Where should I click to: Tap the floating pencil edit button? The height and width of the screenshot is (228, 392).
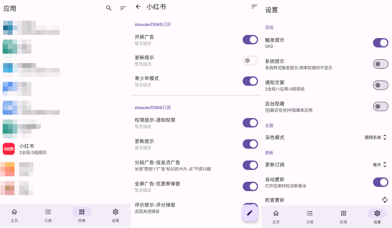[x=250, y=213]
